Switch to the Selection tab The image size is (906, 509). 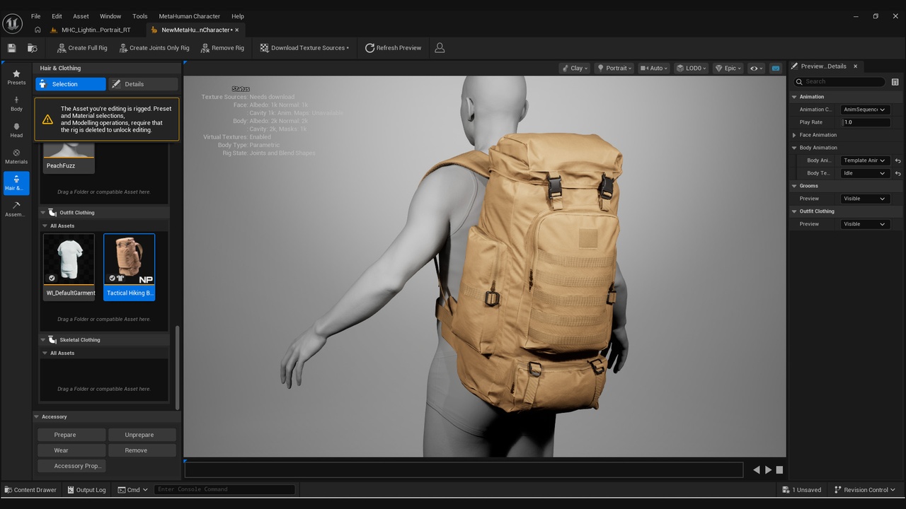(x=71, y=84)
